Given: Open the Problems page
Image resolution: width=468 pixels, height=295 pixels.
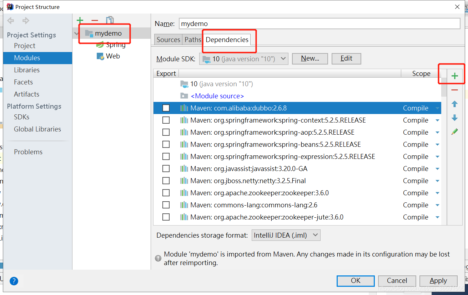Looking at the screenshot, I should pos(28,152).
